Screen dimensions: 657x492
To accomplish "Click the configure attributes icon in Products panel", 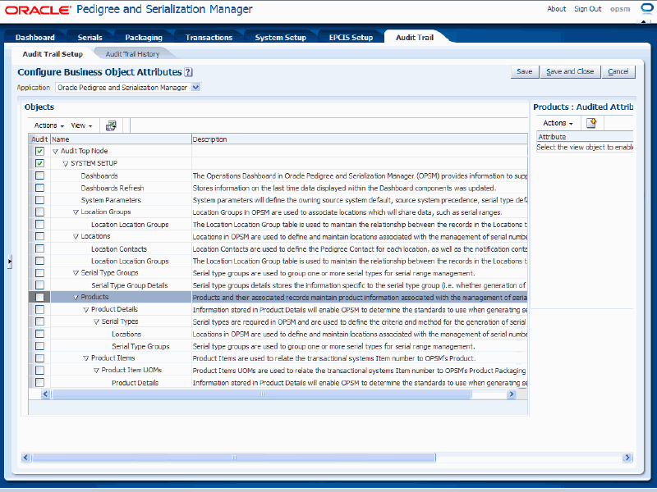I will (x=591, y=123).
